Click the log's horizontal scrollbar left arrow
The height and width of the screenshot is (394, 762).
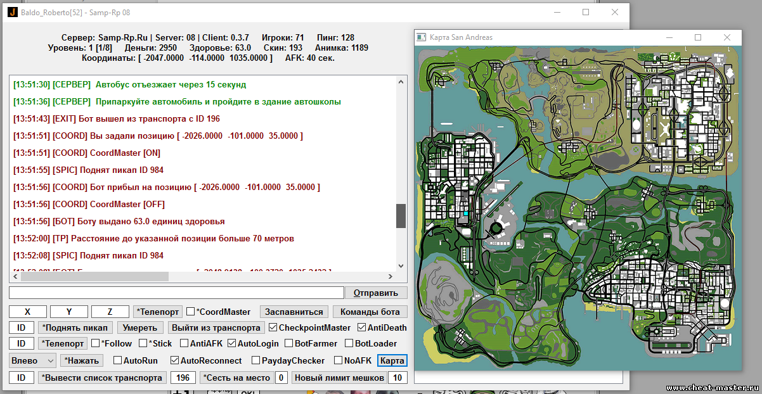click(16, 277)
